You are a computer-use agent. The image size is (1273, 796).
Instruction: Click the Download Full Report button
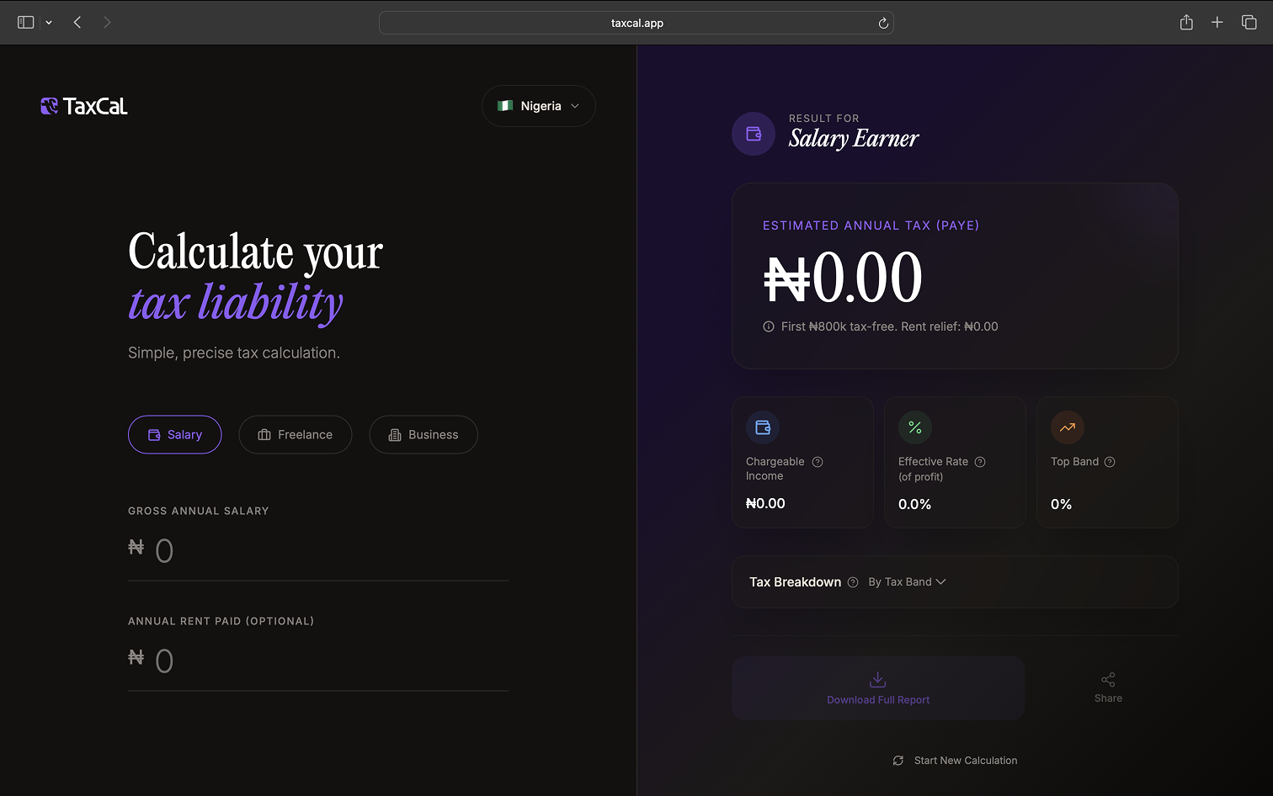(877, 688)
